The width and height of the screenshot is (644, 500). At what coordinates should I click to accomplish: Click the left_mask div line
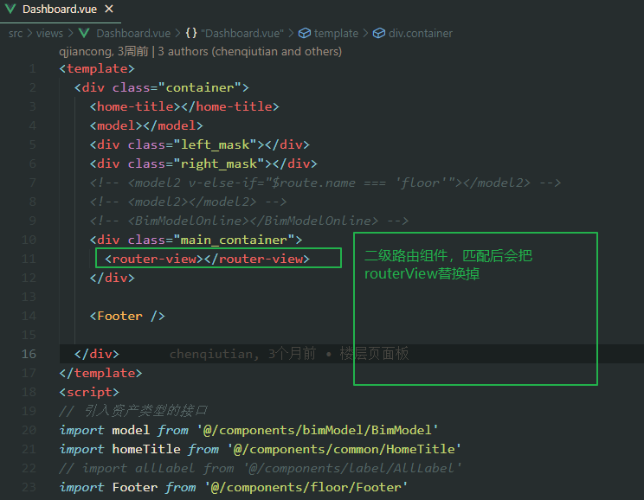tap(200, 145)
